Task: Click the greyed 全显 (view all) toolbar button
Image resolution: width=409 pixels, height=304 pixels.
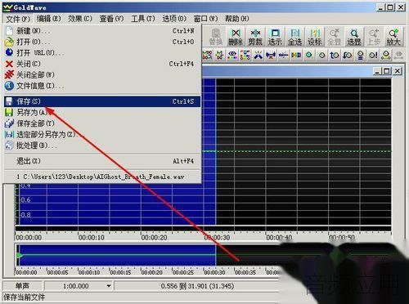Action: 335,37
